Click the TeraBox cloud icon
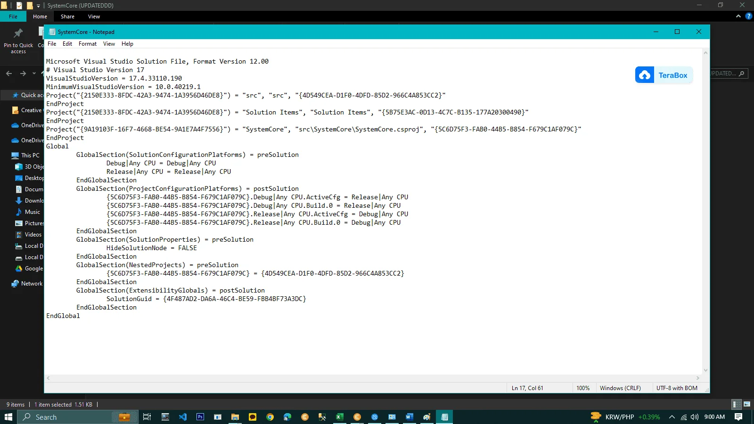 (645, 75)
